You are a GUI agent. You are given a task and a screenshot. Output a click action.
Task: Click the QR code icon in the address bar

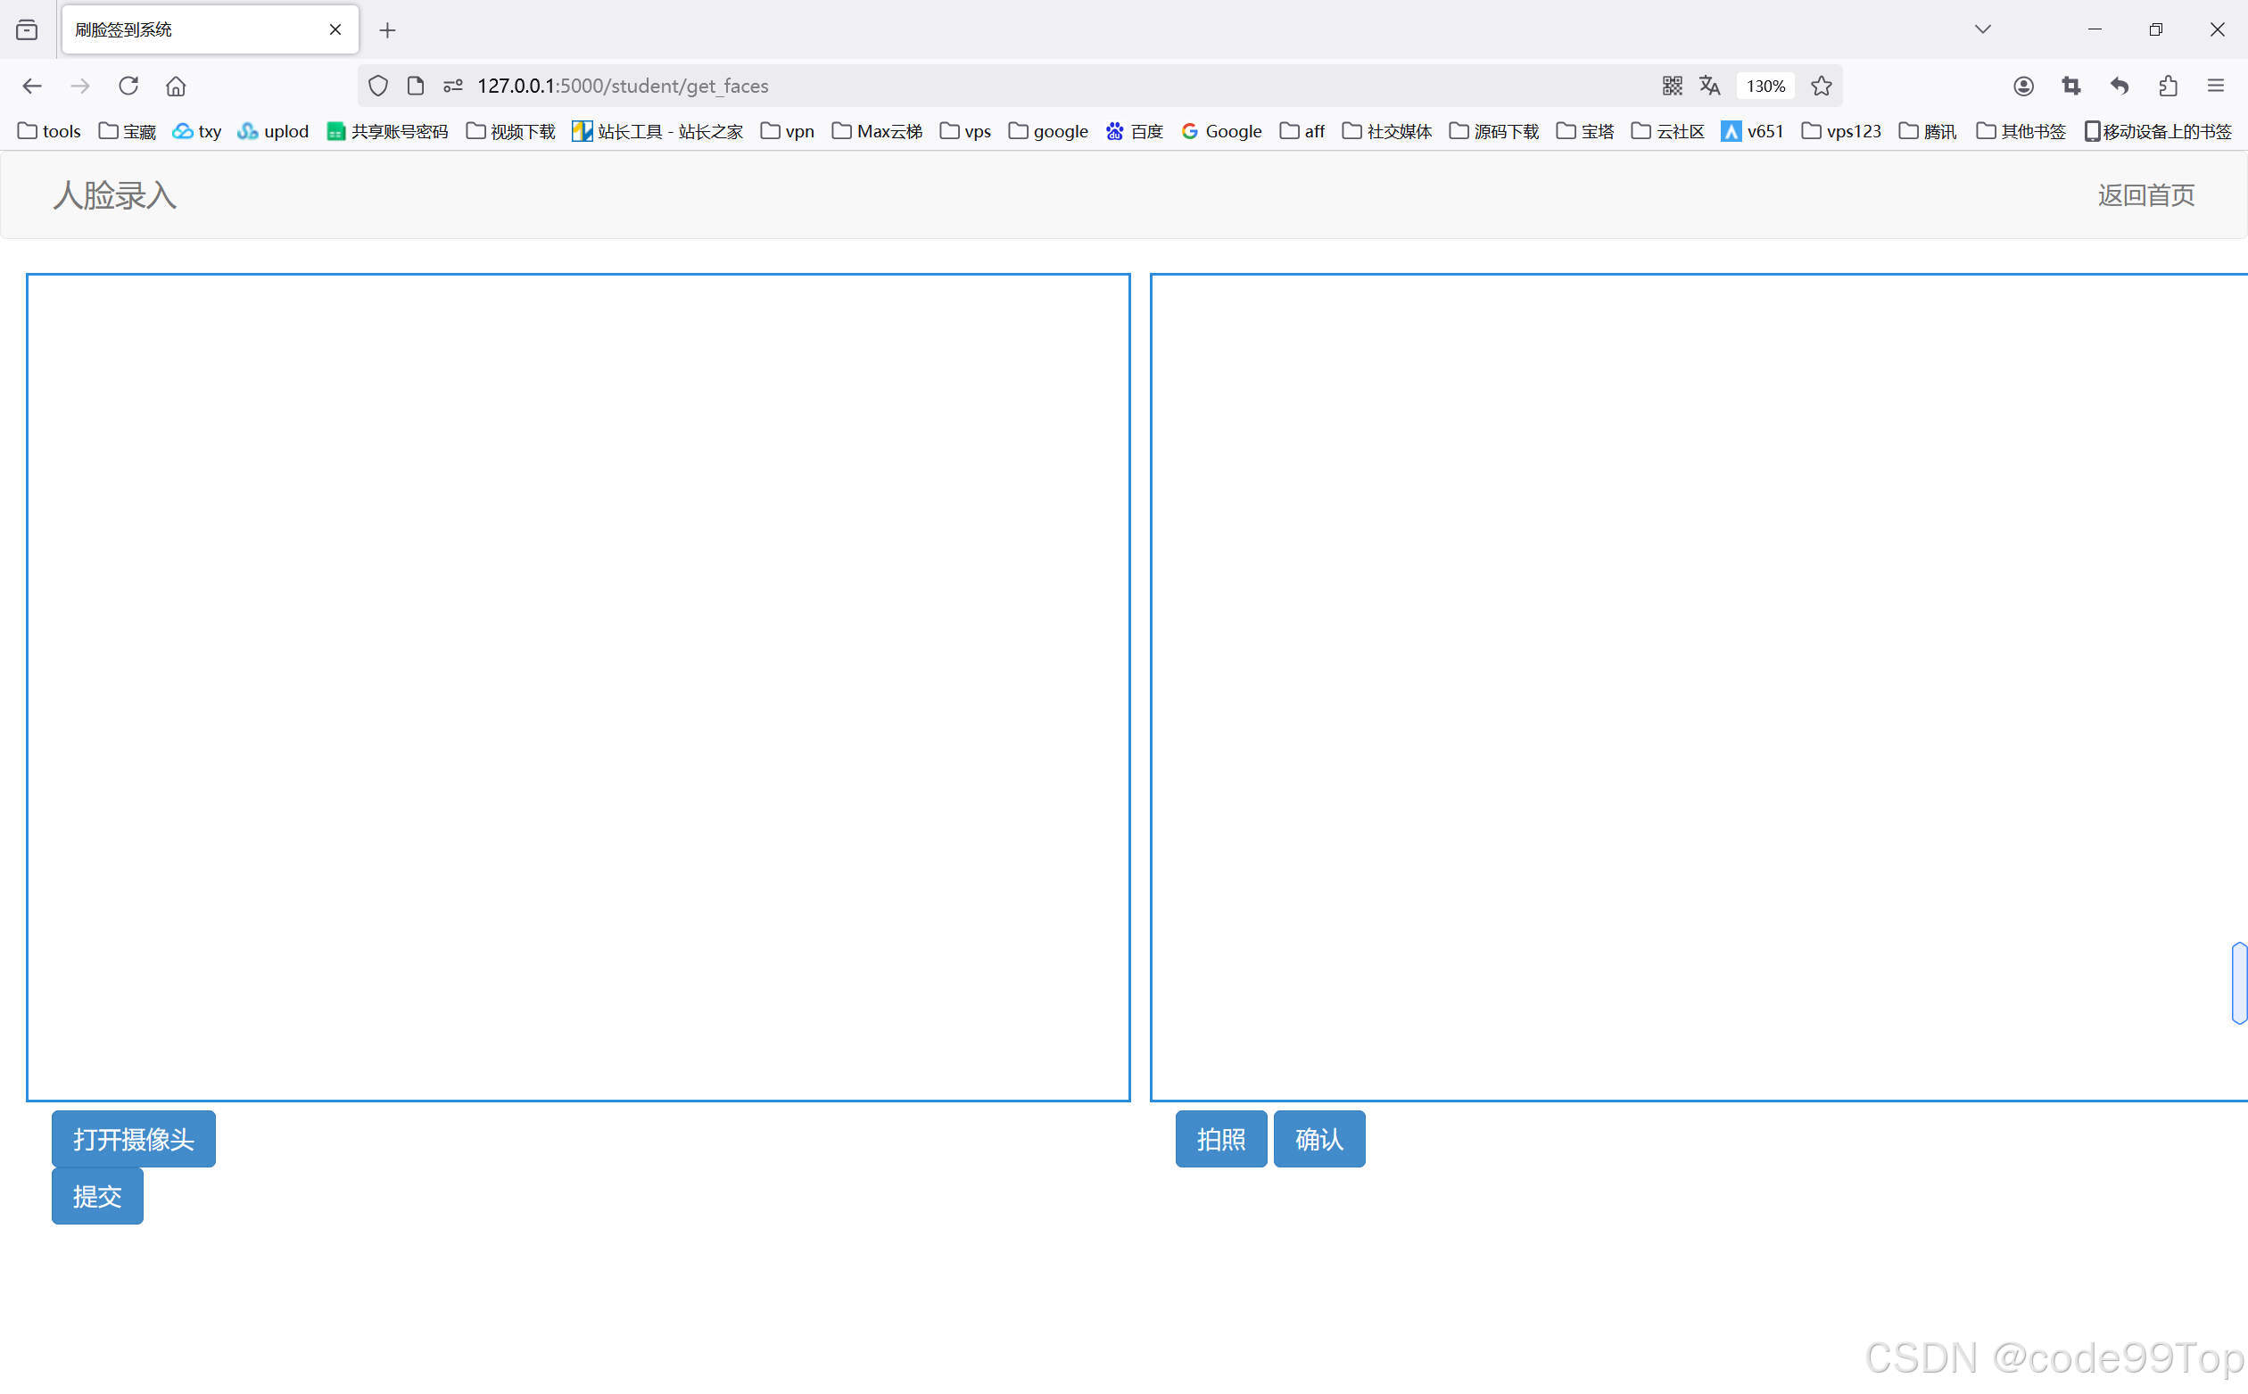[1672, 86]
